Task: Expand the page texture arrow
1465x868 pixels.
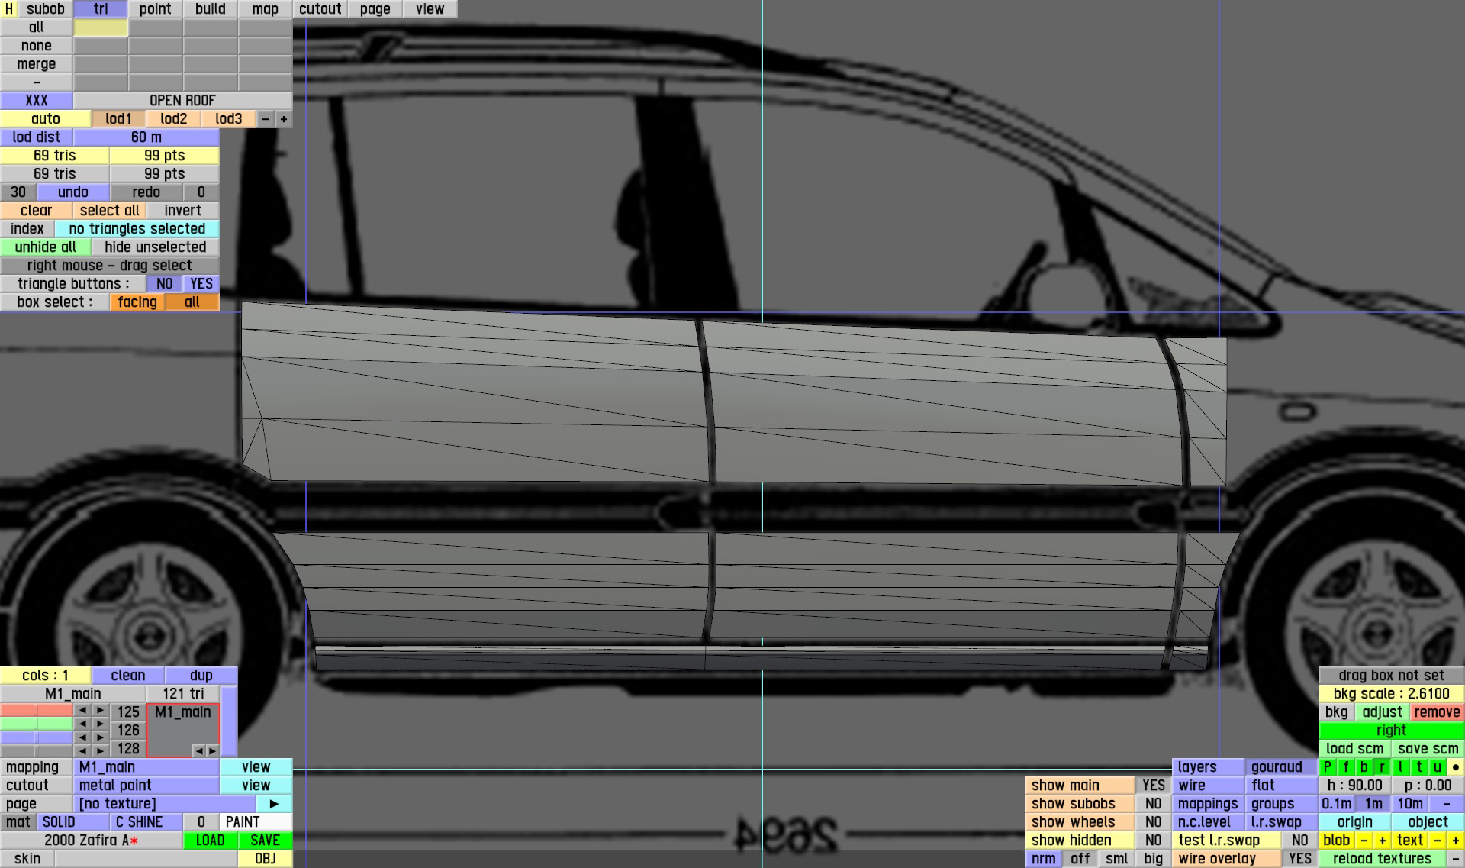Action: click(x=274, y=804)
